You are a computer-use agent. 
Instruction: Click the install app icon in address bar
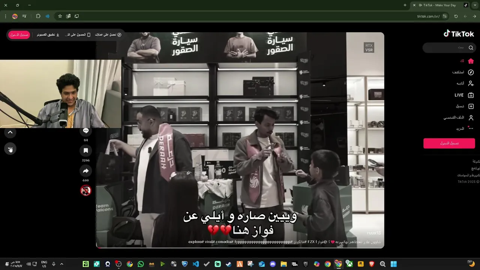(76, 16)
